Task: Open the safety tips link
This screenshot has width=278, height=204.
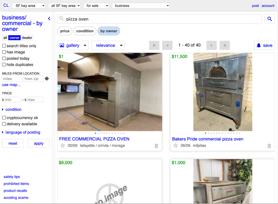Action: [x=12, y=177]
